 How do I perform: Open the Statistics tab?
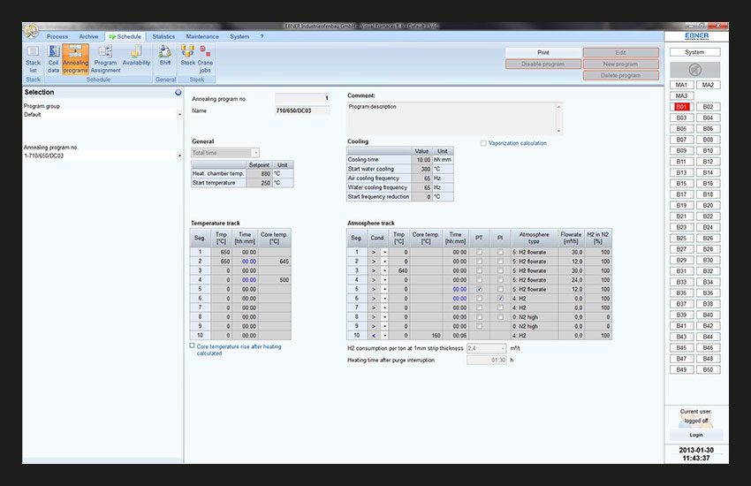pos(163,36)
